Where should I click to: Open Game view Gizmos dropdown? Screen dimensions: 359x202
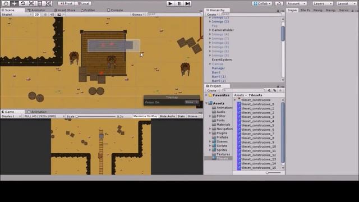[x=194, y=116]
